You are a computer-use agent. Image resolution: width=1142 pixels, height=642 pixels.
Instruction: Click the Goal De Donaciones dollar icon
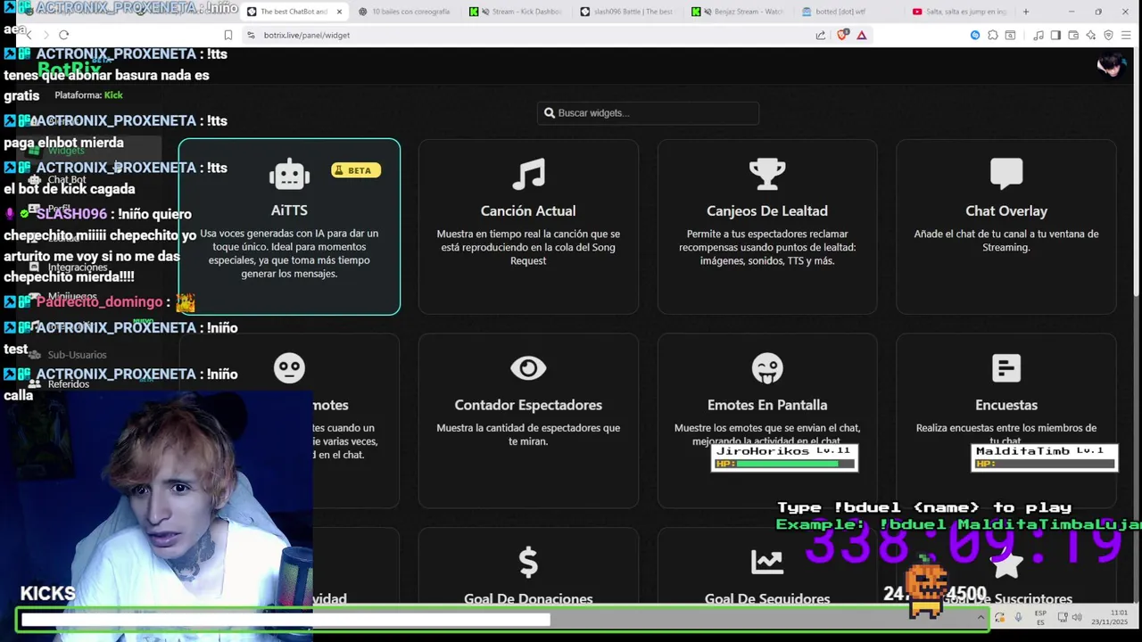click(528, 562)
